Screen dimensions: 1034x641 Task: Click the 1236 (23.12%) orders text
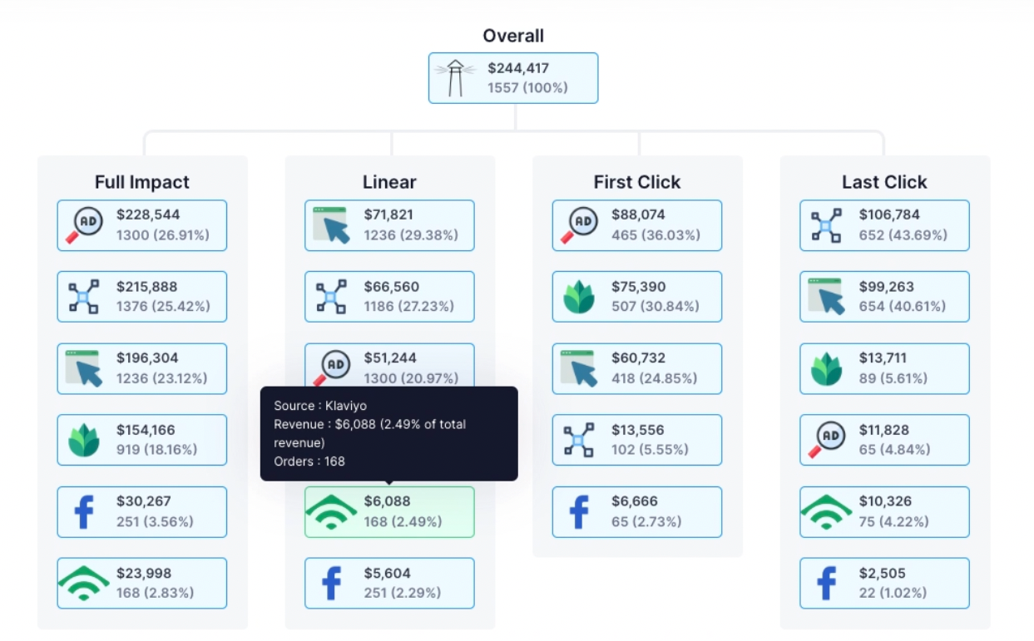(x=162, y=378)
